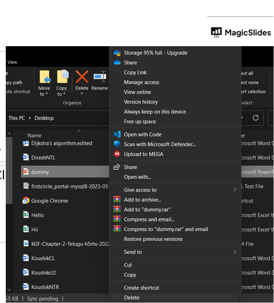Open the View ribbon tab
Screen dimensions: 274x303
pos(12,62)
